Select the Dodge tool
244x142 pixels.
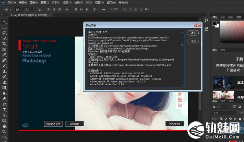coord(4,99)
